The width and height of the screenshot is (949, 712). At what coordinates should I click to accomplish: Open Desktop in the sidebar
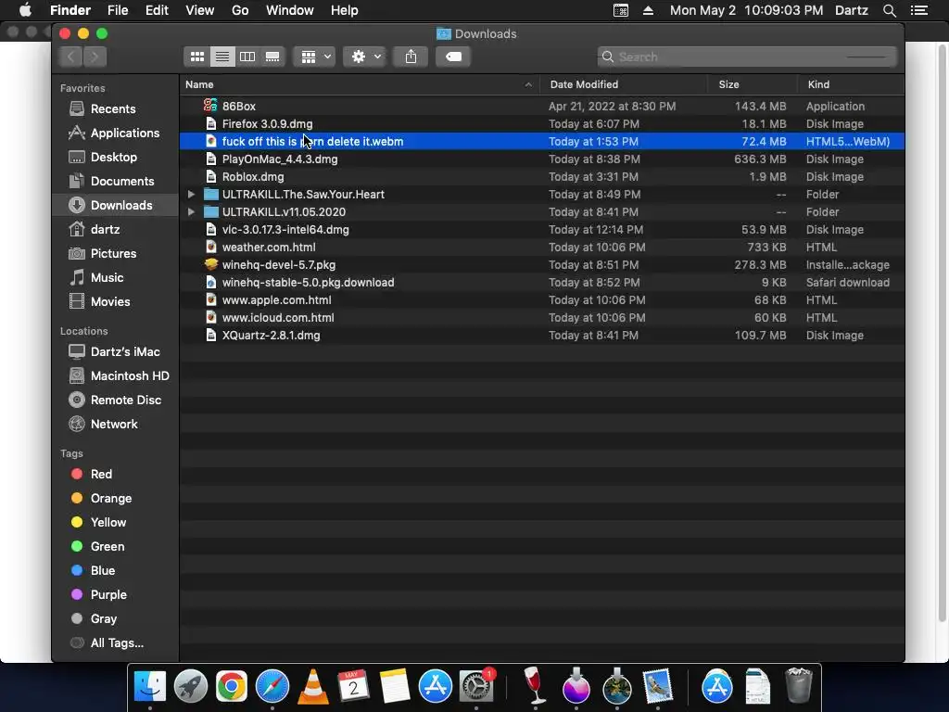click(x=115, y=158)
